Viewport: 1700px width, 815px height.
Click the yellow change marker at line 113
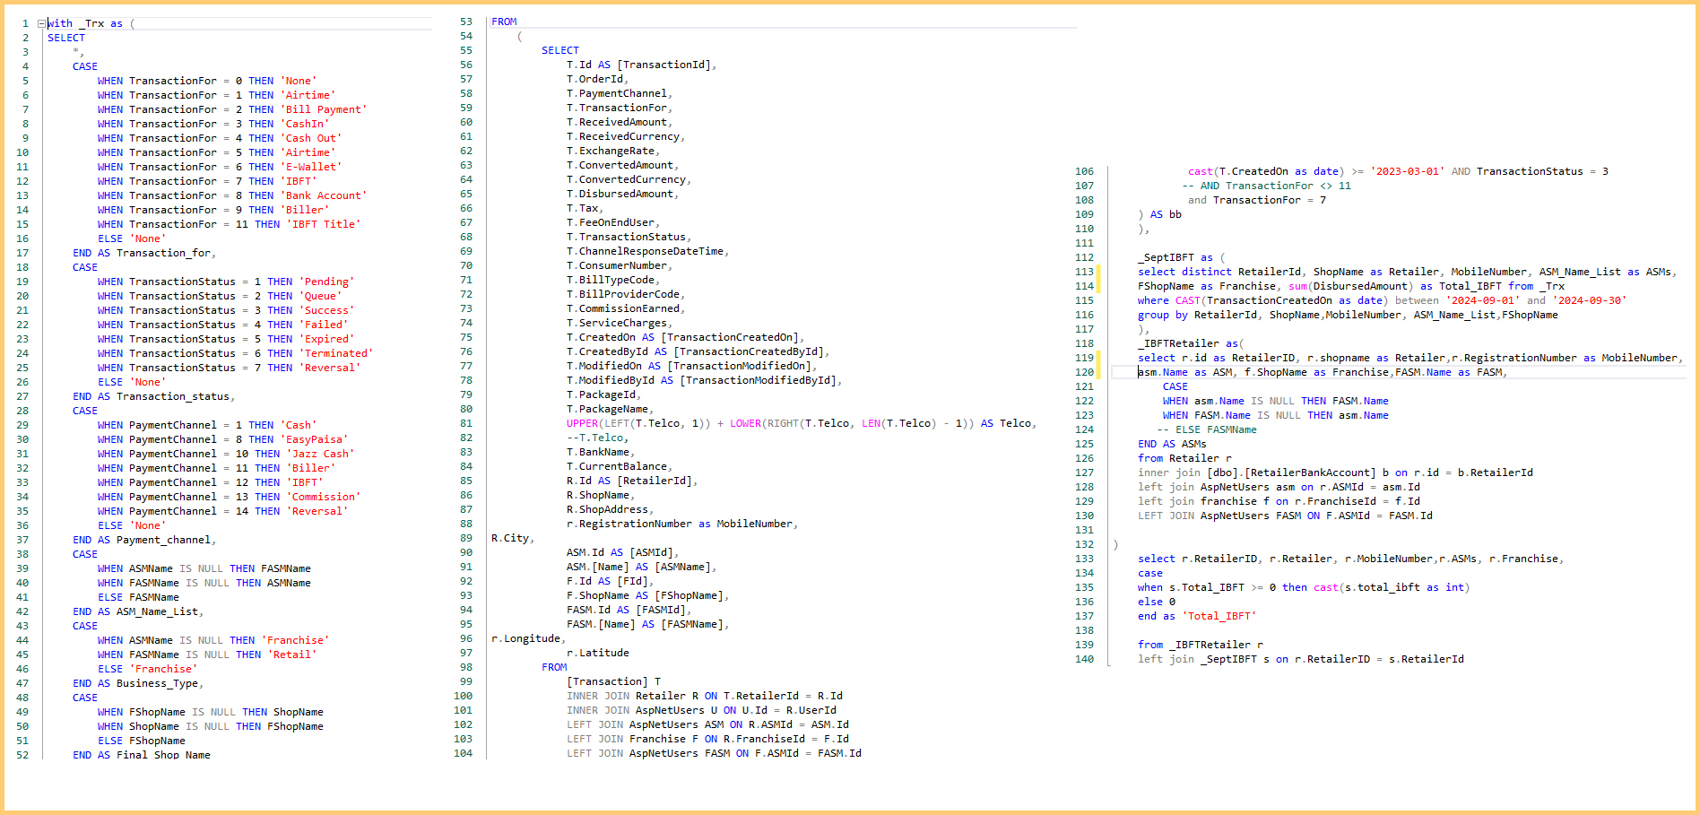1098,272
